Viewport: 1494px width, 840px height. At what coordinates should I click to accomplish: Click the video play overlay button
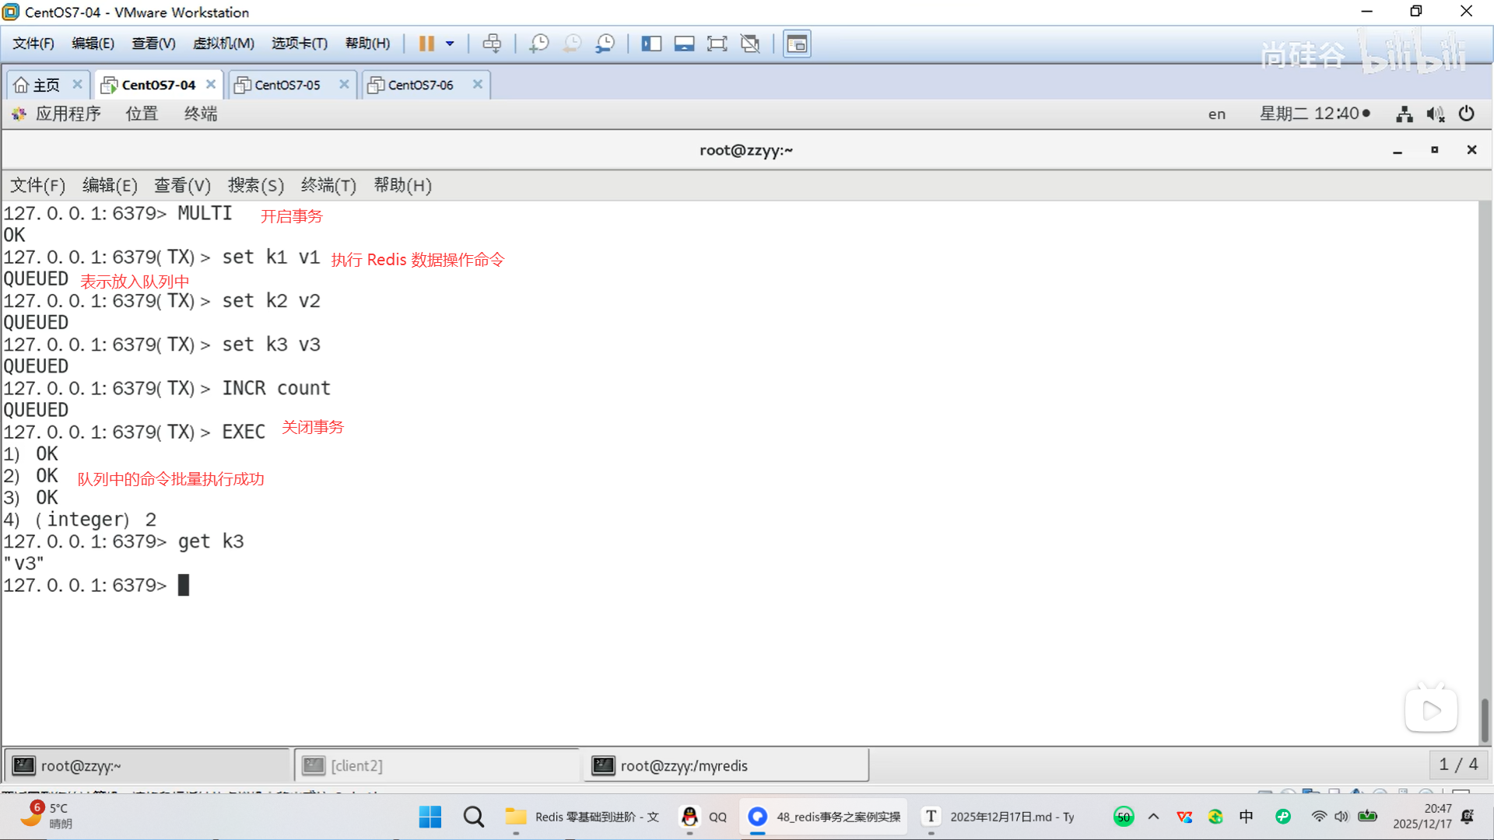(1431, 709)
